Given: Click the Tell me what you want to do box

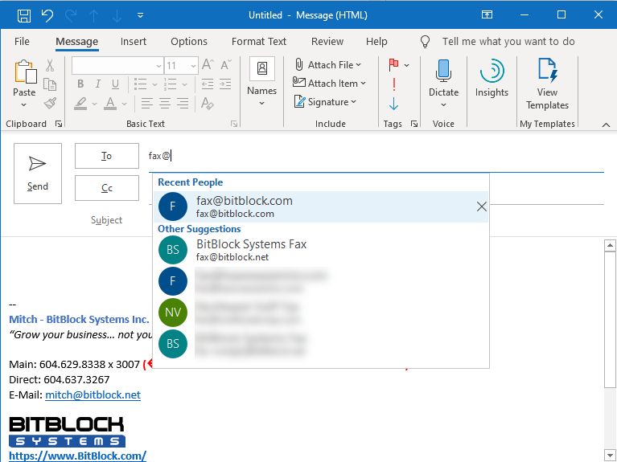Looking at the screenshot, I should coord(508,41).
